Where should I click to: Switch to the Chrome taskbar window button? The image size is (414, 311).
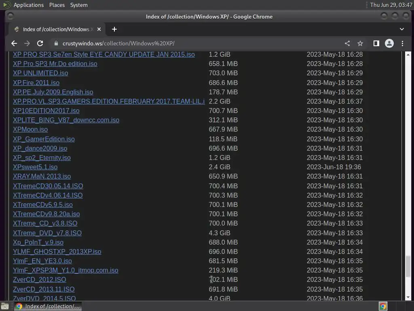(48, 306)
